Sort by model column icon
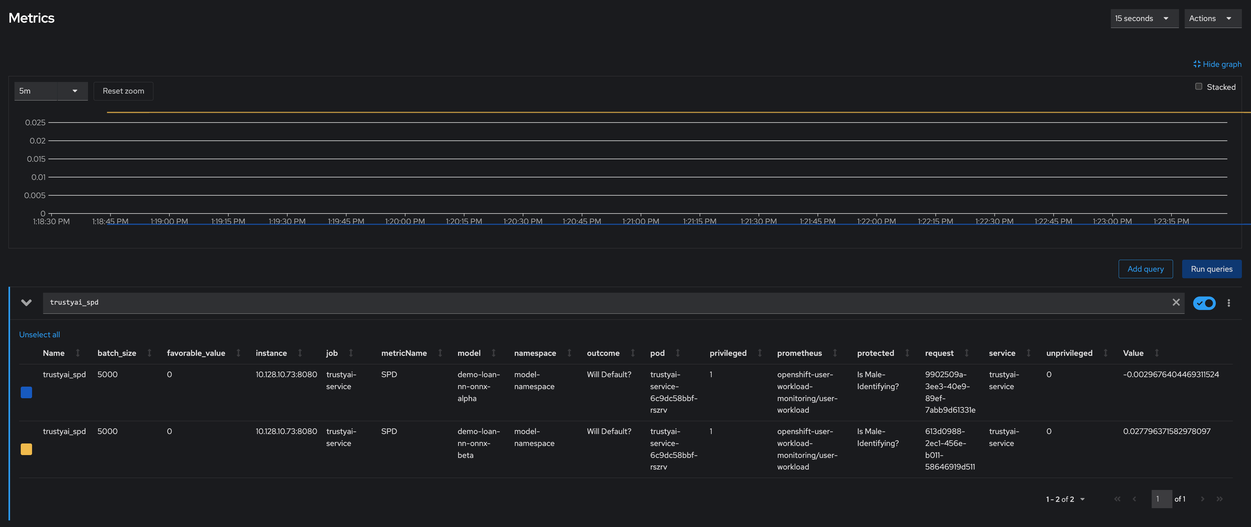 tap(494, 353)
